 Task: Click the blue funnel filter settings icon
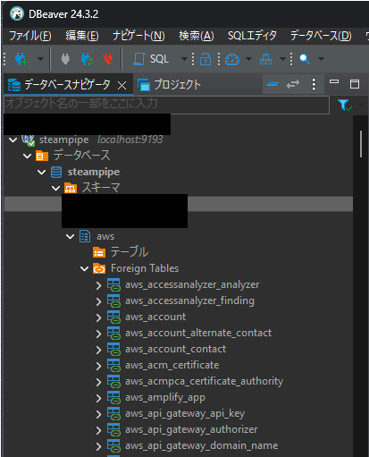pyautogui.click(x=345, y=105)
